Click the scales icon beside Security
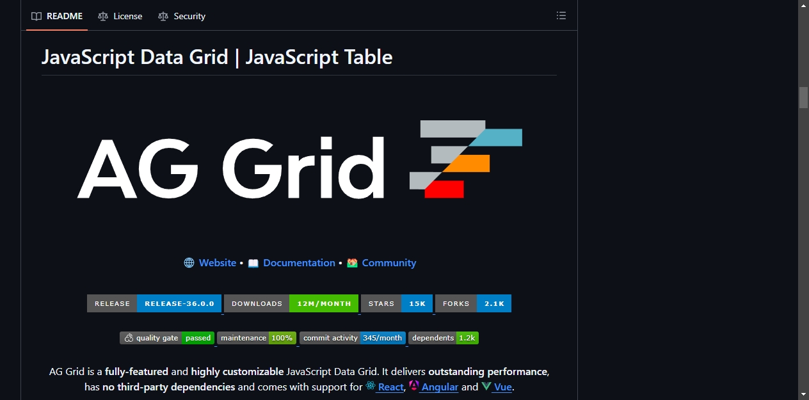This screenshot has height=400, width=809. point(163,16)
